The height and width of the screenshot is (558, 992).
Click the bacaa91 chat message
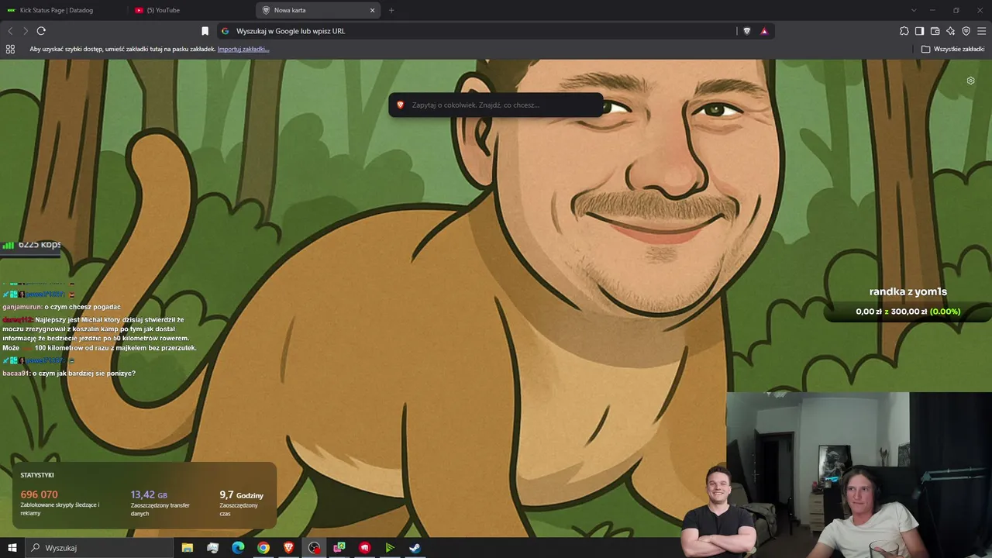point(69,374)
